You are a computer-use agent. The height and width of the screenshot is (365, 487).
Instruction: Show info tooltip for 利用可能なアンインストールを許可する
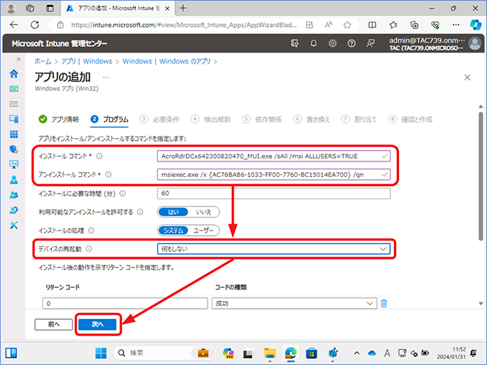[140, 211]
